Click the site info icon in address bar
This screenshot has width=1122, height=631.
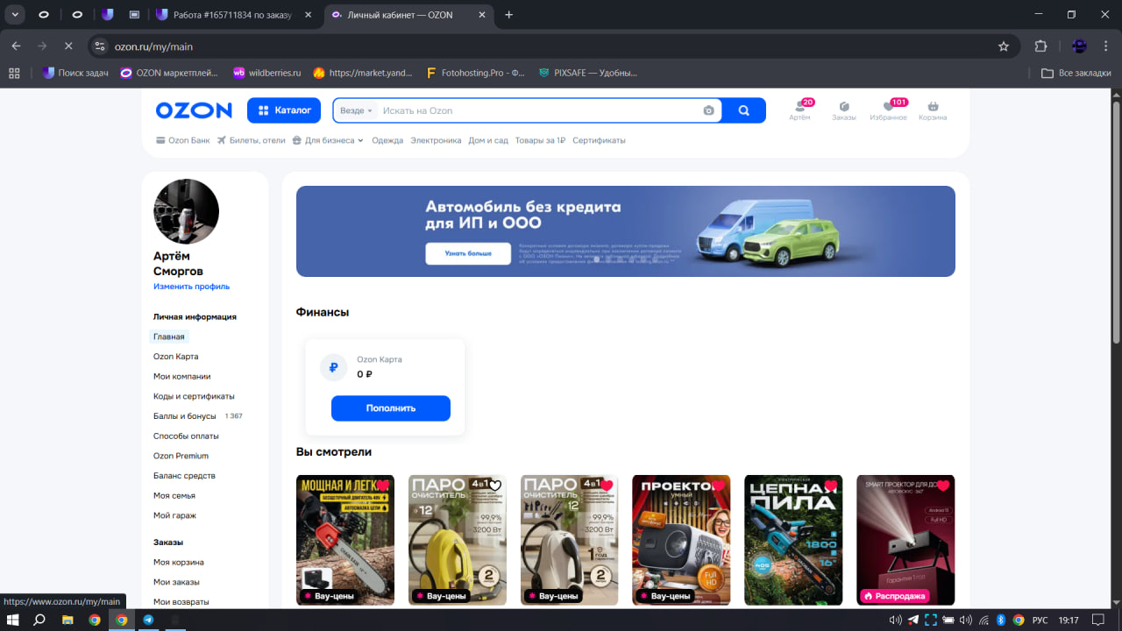100,46
